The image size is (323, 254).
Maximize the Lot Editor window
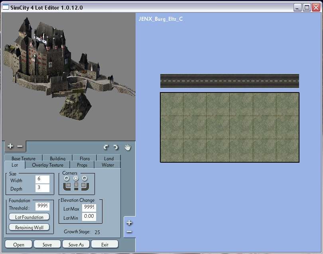(307, 8)
